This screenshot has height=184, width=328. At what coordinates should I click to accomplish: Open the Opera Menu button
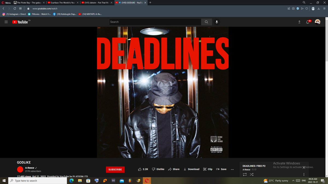6,2
